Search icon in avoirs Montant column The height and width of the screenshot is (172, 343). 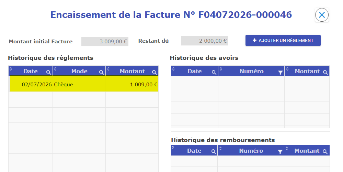325,72
